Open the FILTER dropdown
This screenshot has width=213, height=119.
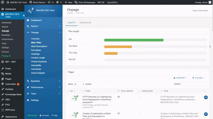click(x=199, y=78)
